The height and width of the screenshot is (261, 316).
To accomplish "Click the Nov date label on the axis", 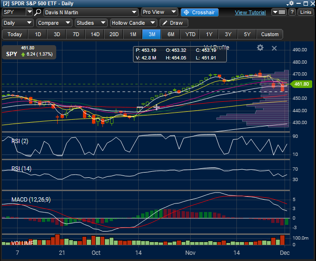I will click(190, 252).
